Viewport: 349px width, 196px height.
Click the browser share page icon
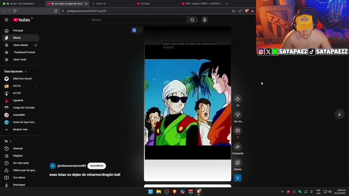[x=240, y=11]
